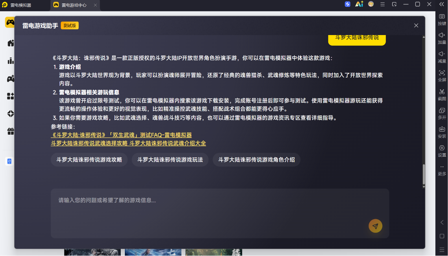The width and height of the screenshot is (448, 256).
Task: Open the hamburger menu in the title bar
Action: [382, 4]
